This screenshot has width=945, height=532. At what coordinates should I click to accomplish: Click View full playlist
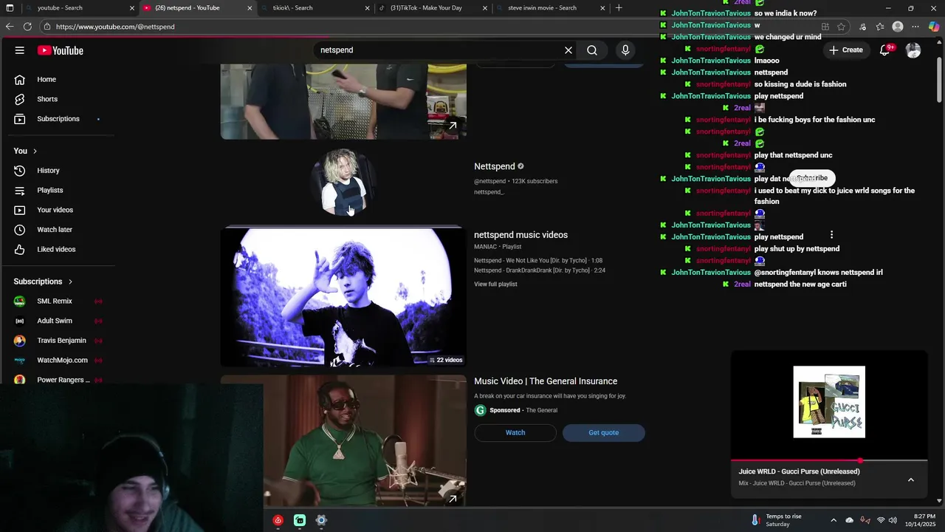[x=495, y=284]
